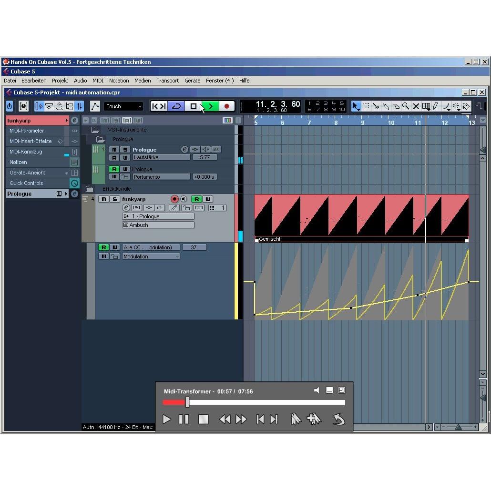Click the Notizen notepad icon

(x=74, y=162)
